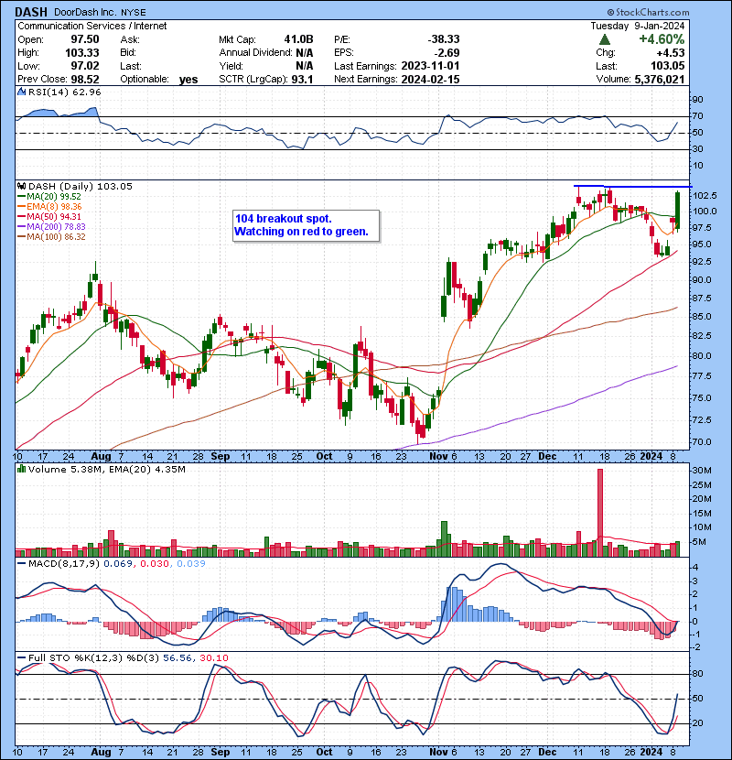This screenshot has width=732, height=760.
Task: Click Next Earnings date '2024-02-15'
Action: tap(430, 79)
